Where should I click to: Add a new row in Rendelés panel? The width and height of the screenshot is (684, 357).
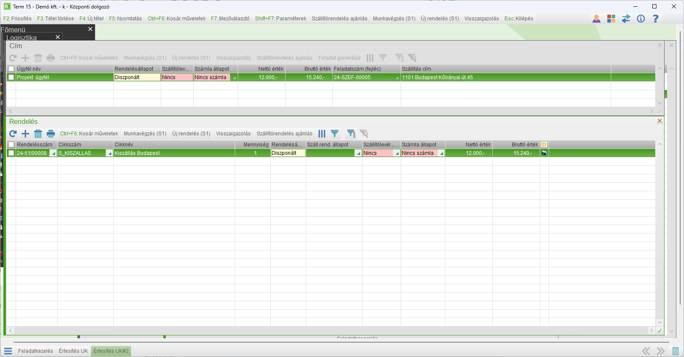click(25, 134)
